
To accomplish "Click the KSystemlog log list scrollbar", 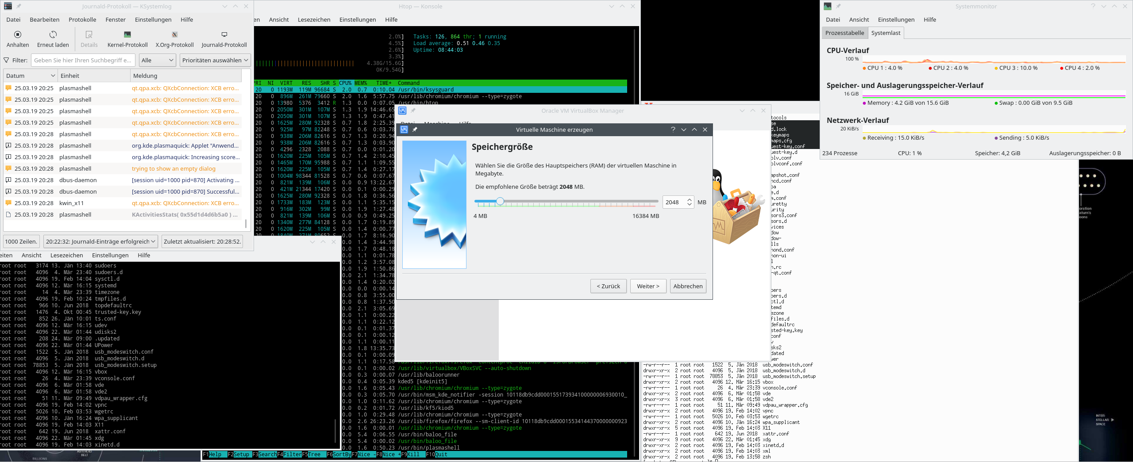I will click(x=246, y=224).
